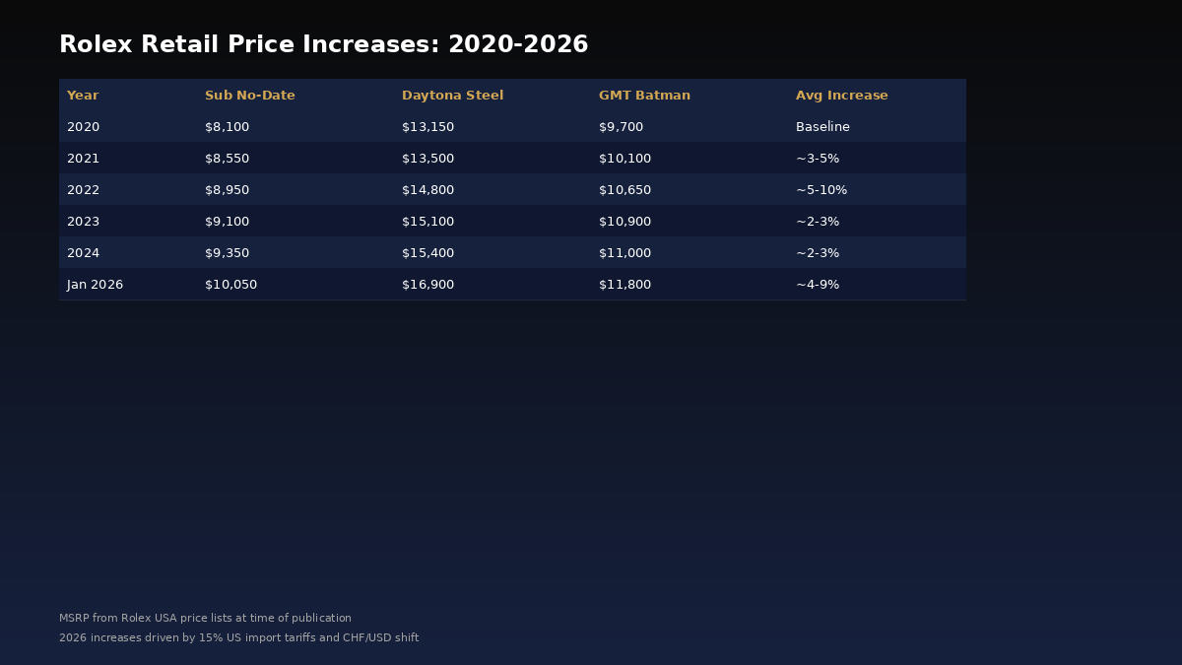Click the 'Baseline' average increase cell
The width and height of the screenshot is (1182, 665).
click(822, 127)
